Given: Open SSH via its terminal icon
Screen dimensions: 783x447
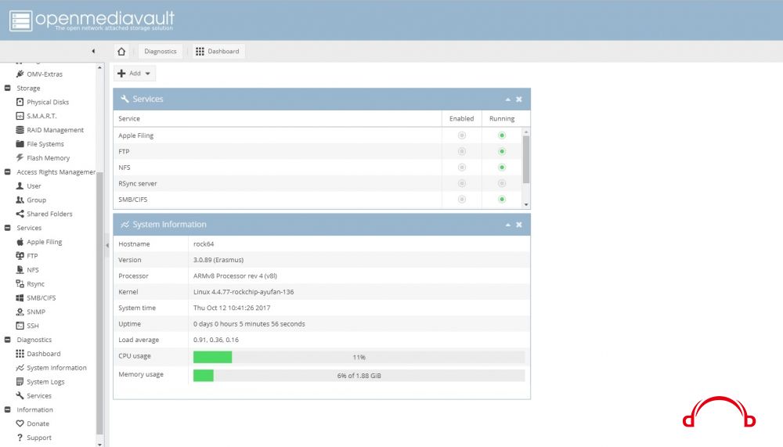Looking at the screenshot, I should click(x=20, y=326).
